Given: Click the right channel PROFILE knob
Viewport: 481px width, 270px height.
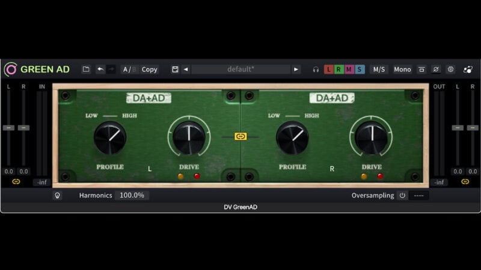Looking at the screenshot, I should pyautogui.click(x=292, y=138).
